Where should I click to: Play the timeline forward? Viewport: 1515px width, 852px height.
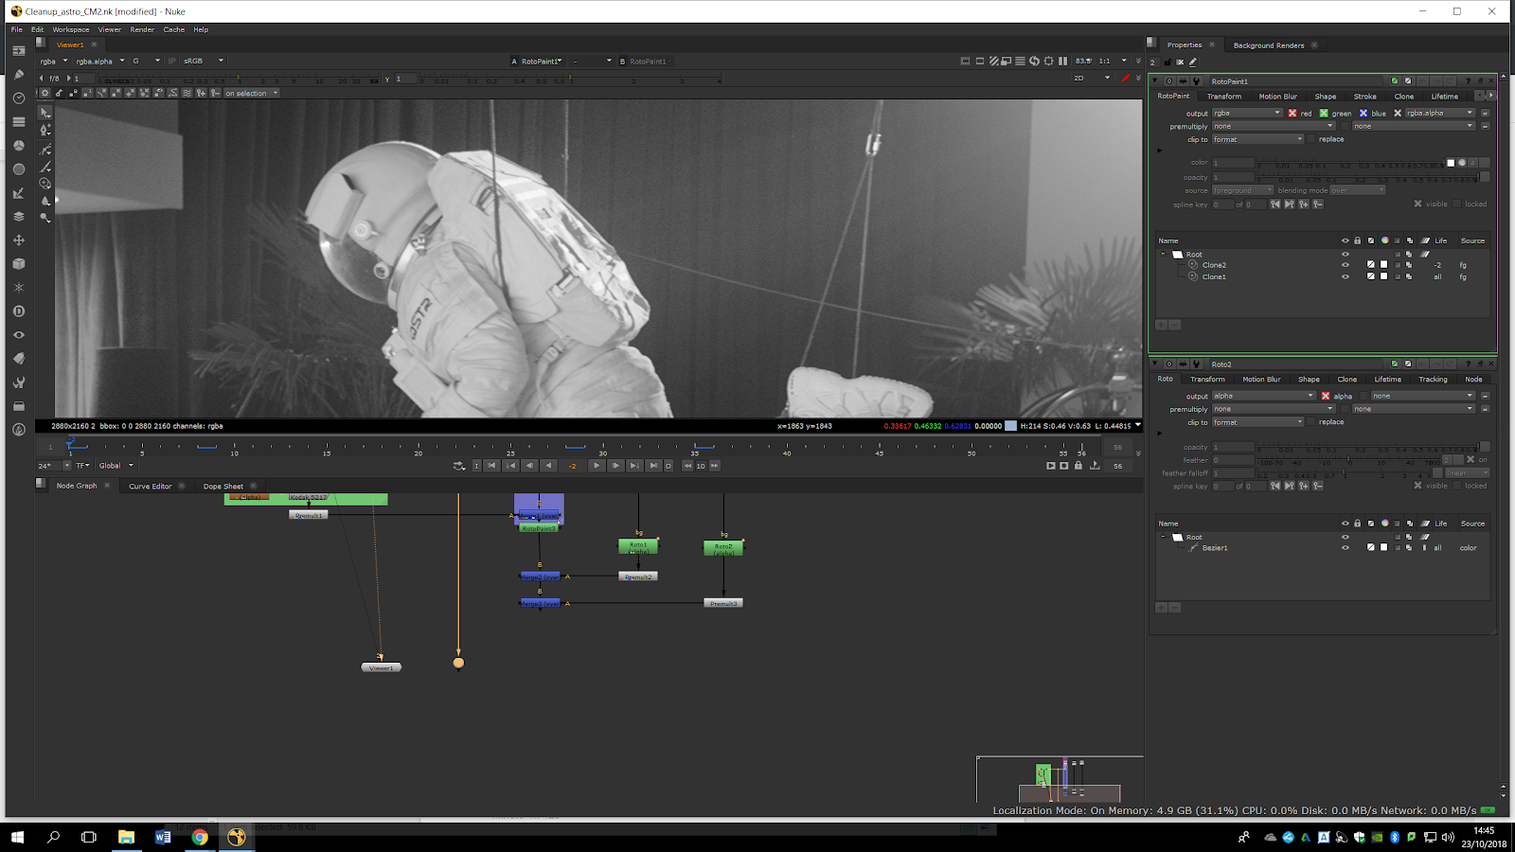coord(596,466)
